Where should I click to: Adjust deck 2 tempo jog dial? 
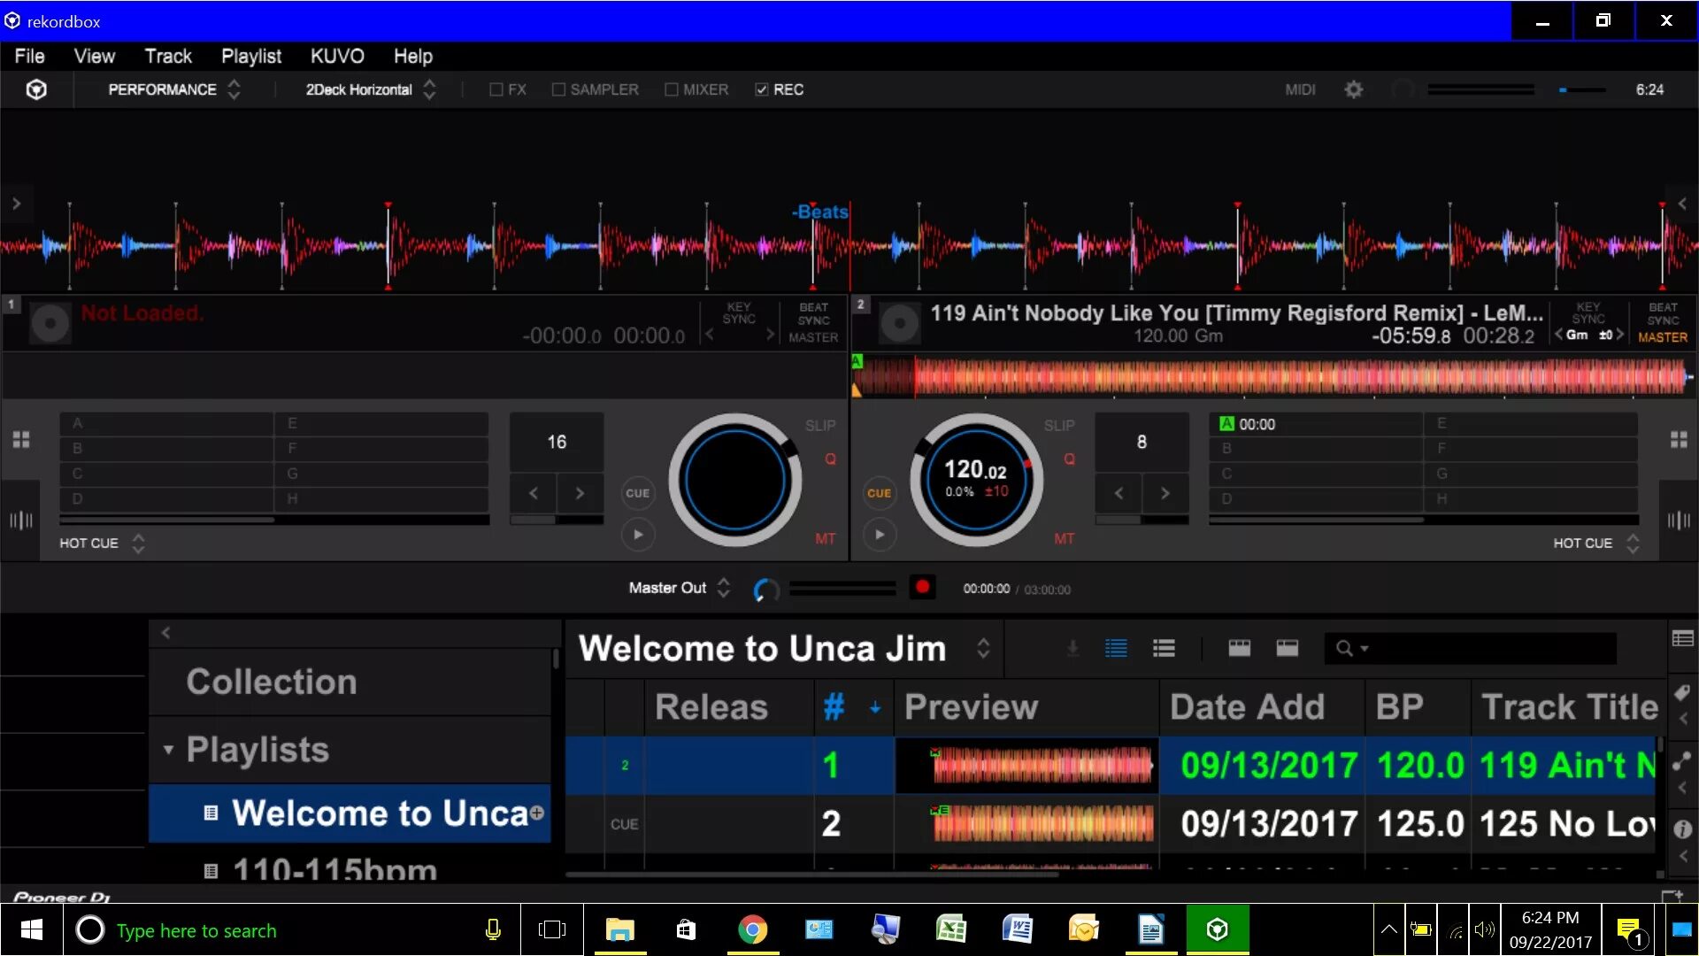(x=976, y=479)
